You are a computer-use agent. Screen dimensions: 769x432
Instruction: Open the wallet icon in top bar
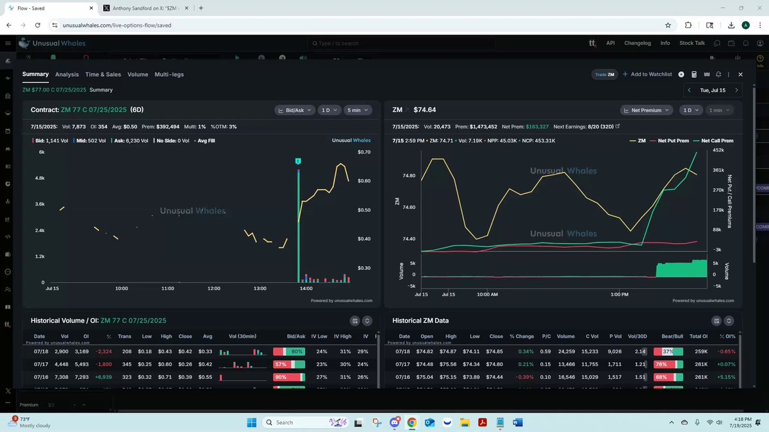(731, 44)
